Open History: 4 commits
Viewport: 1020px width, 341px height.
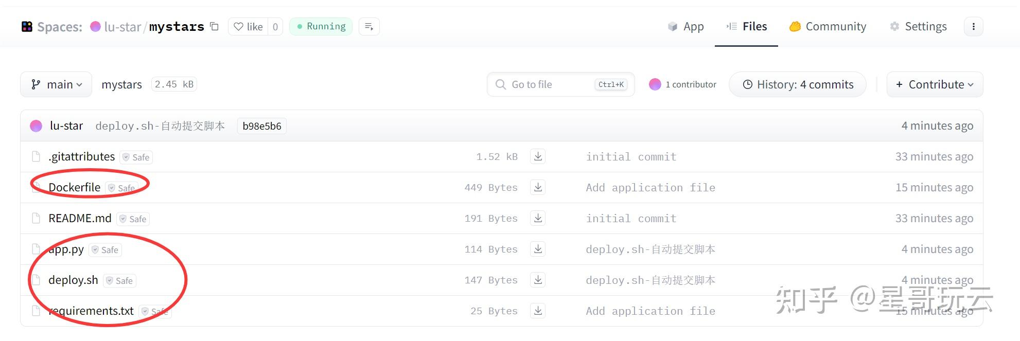[x=798, y=84]
